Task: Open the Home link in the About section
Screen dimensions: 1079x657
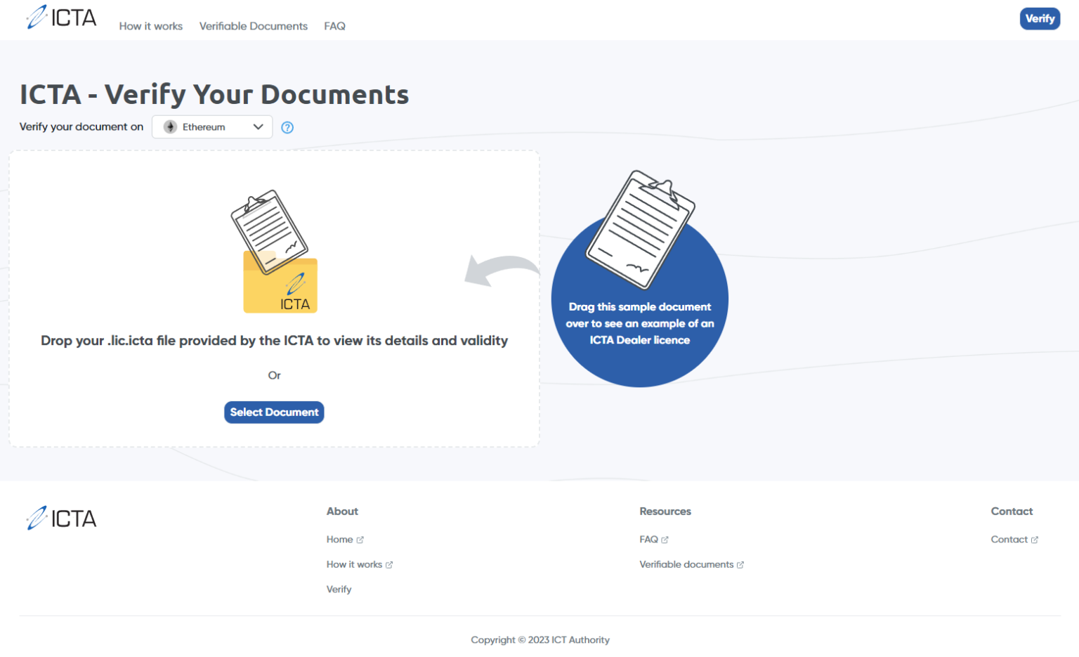Action: point(339,539)
